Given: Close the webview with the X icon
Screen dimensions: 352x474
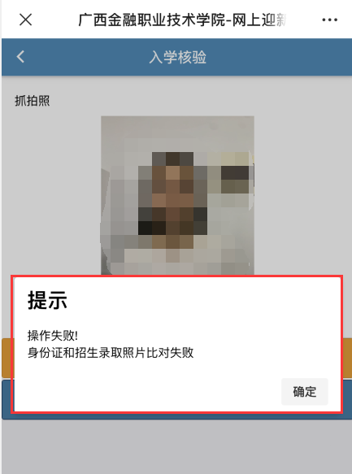Looking at the screenshot, I should coord(25,20).
